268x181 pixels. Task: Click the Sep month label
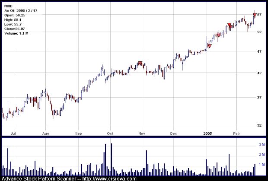[78, 133]
